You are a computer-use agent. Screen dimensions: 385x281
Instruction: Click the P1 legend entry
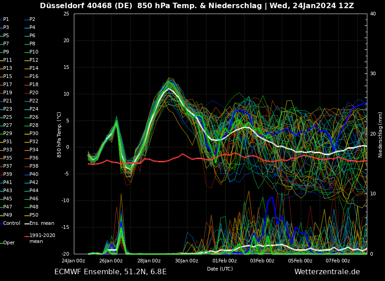(x=6, y=19)
